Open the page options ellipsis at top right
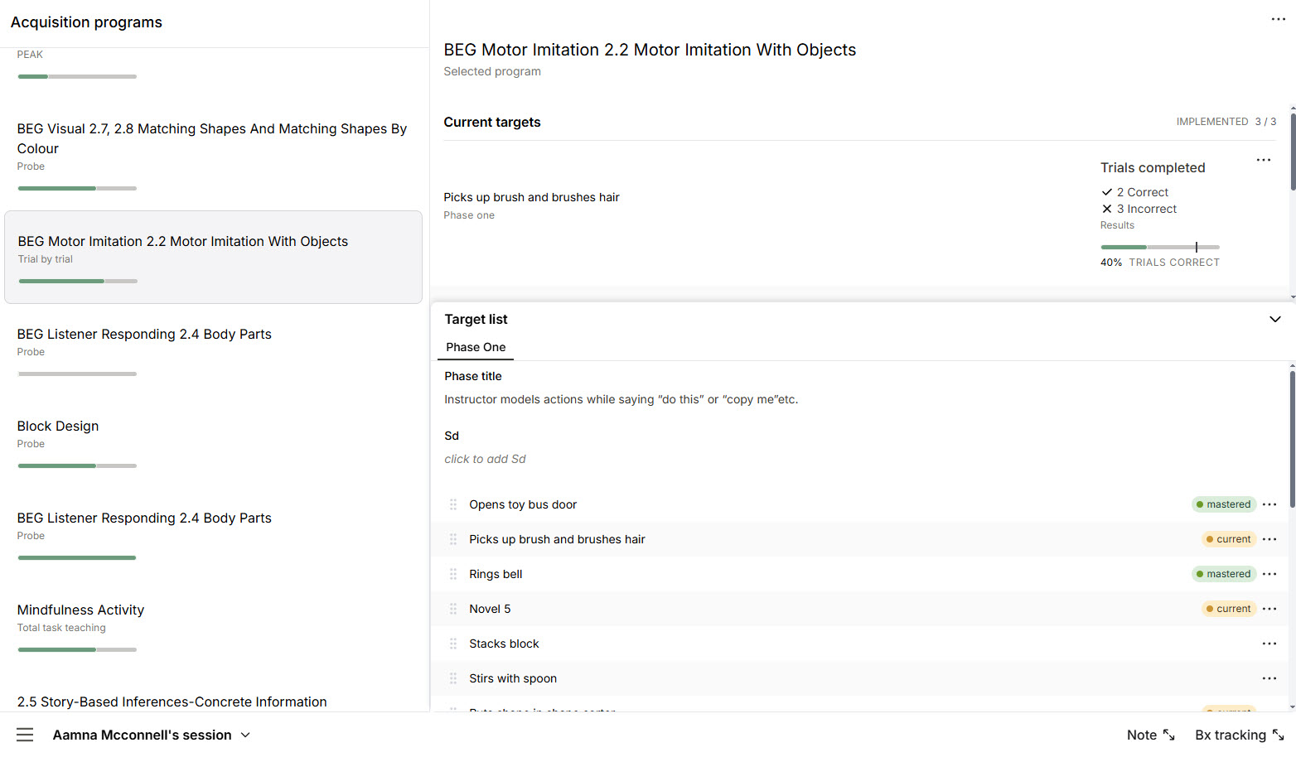 coord(1278,19)
